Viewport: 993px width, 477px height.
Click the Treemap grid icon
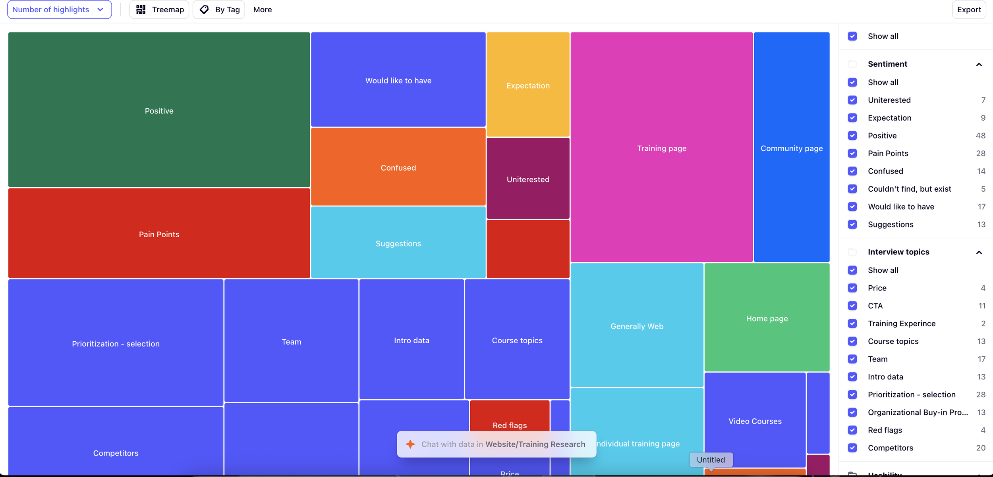141,10
